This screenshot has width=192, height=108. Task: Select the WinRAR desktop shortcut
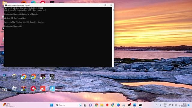click(x=24, y=89)
